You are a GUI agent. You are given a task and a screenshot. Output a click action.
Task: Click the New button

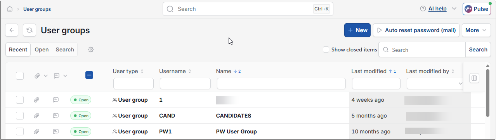tap(357, 30)
